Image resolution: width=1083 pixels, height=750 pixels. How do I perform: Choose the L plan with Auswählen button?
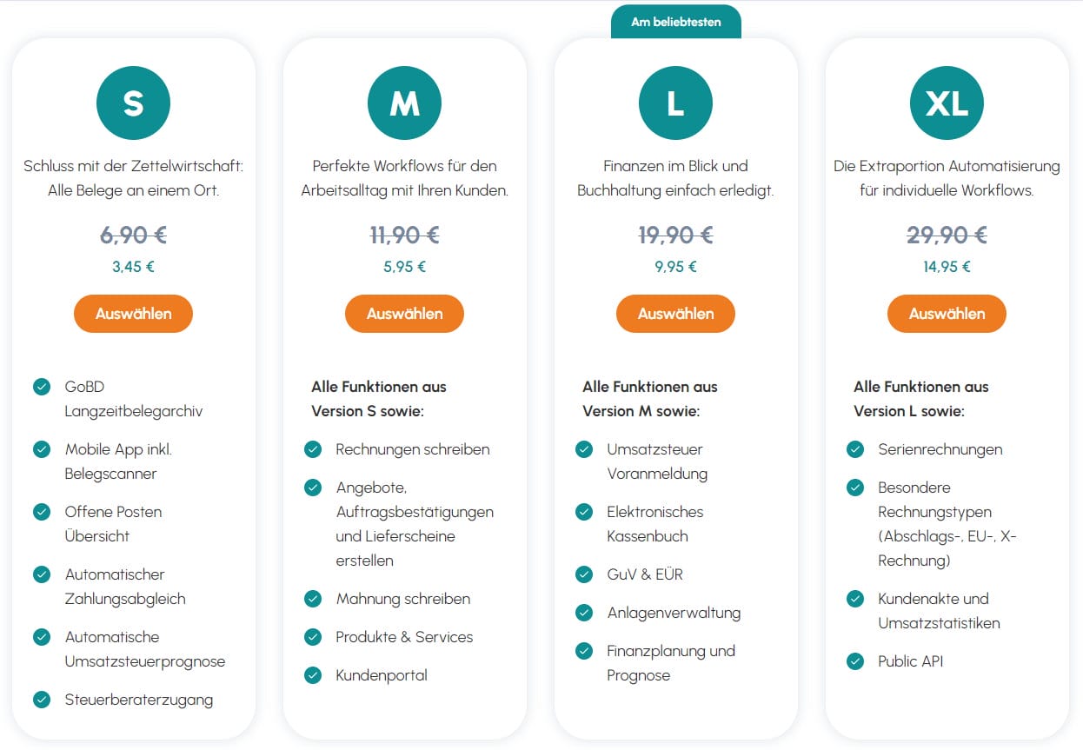pyautogui.click(x=675, y=314)
